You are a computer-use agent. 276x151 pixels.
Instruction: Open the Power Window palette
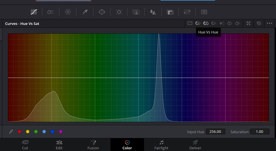click(102, 12)
